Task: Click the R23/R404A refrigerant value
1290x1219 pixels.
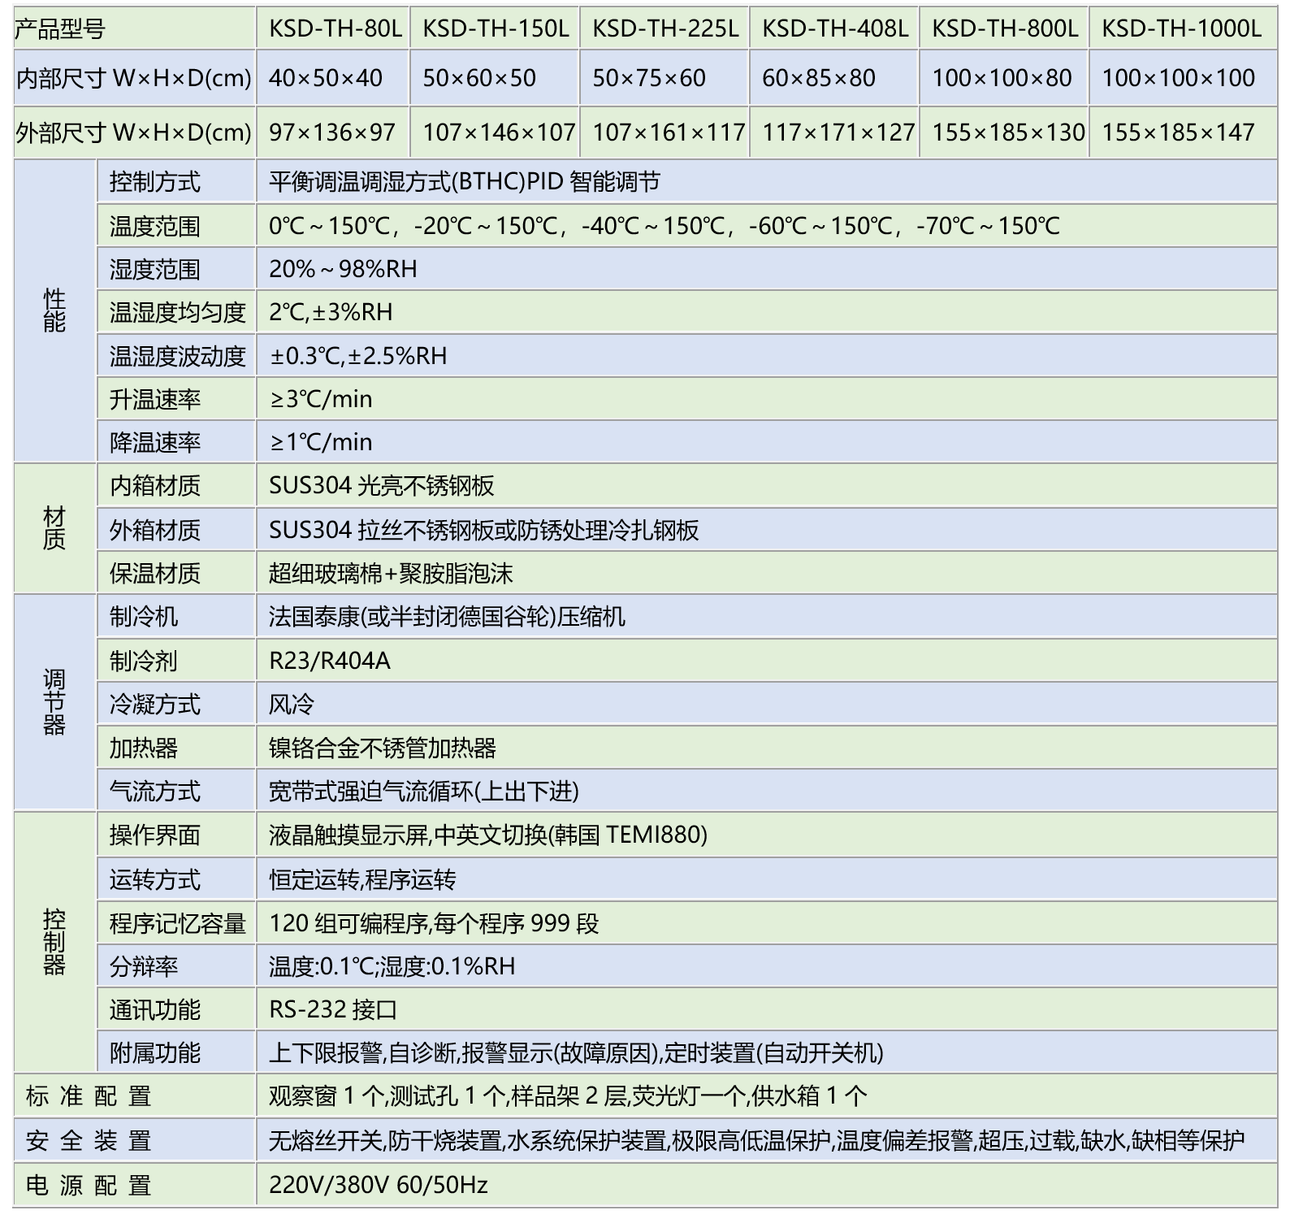Action: pos(330,661)
